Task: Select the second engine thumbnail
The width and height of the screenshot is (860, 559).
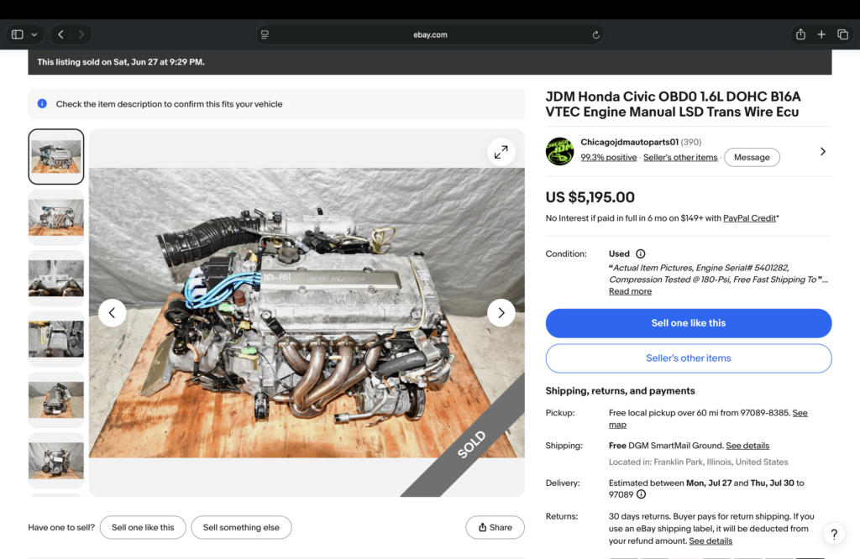Action: tap(56, 217)
